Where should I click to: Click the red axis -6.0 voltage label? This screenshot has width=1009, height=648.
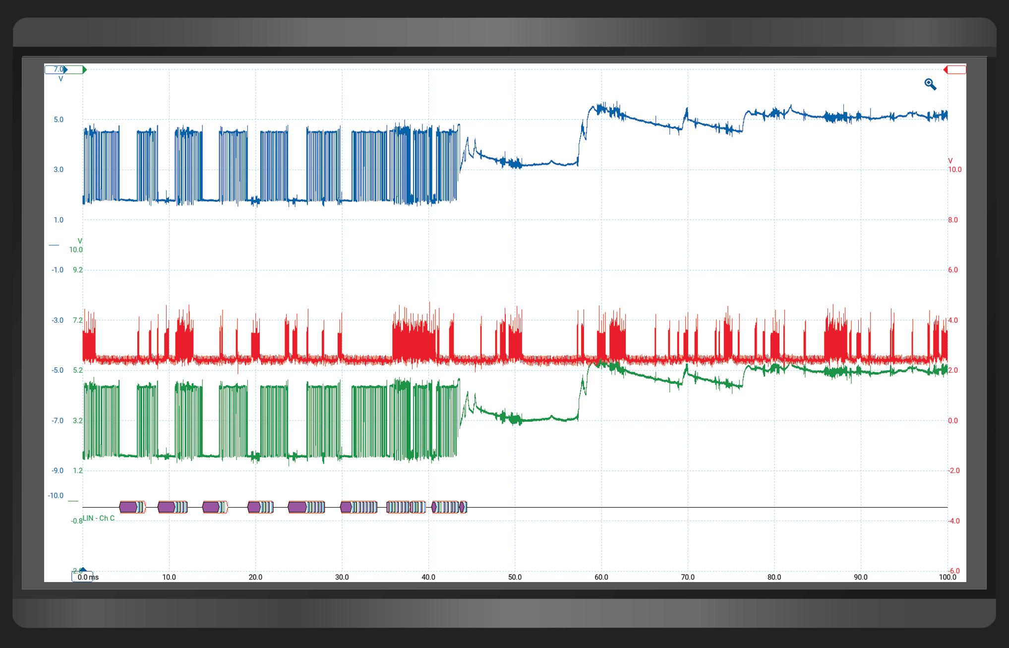(x=954, y=571)
